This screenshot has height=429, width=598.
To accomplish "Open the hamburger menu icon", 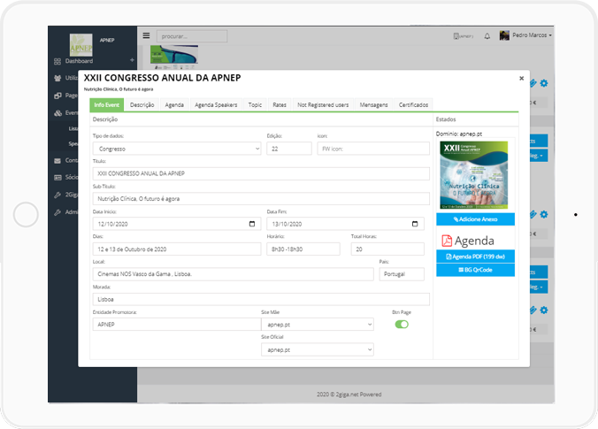I will tap(146, 35).
